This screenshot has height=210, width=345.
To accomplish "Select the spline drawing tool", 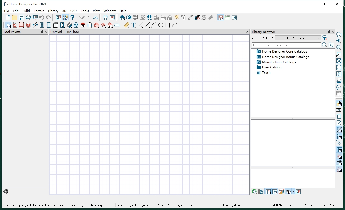I will point(174,25).
